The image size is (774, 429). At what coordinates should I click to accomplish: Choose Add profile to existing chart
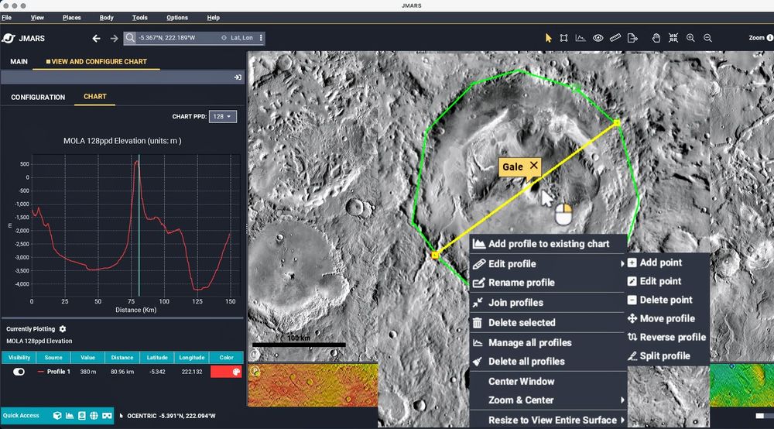[548, 244]
